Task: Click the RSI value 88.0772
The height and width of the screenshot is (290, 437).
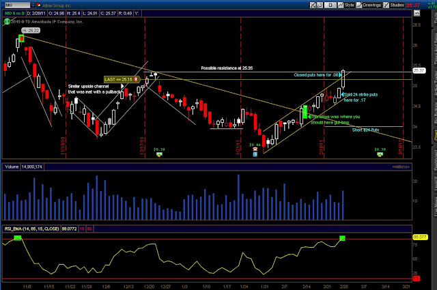Action: click(69, 229)
